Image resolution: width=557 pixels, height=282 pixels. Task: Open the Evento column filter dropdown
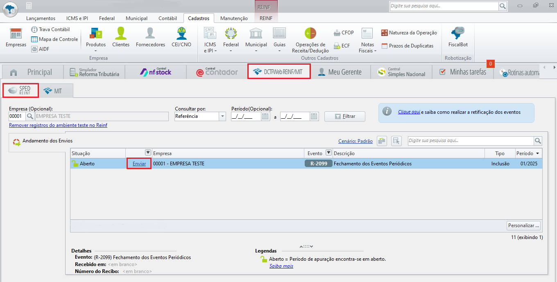pyautogui.click(x=328, y=153)
